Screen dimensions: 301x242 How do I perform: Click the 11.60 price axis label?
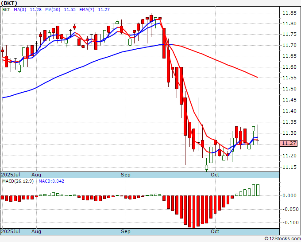[x=289, y=67]
